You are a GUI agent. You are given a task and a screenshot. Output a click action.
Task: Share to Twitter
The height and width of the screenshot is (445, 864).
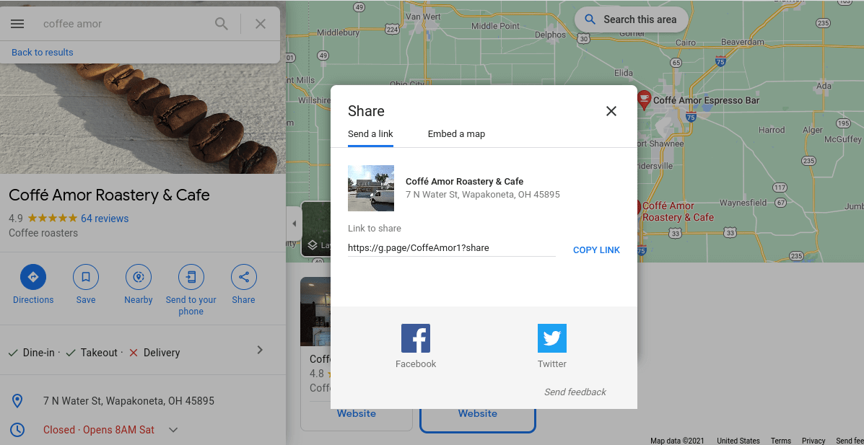[x=552, y=338]
